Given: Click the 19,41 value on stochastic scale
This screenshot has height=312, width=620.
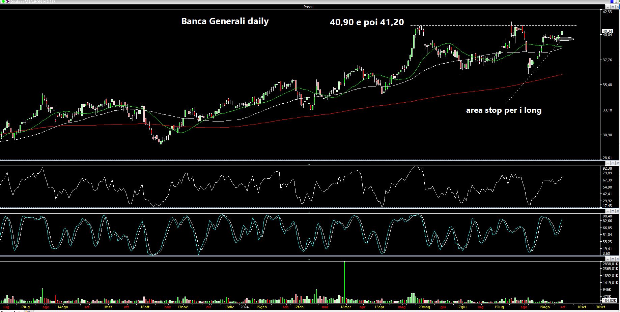Looking at the screenshot, I should click(x=607, y=248).
